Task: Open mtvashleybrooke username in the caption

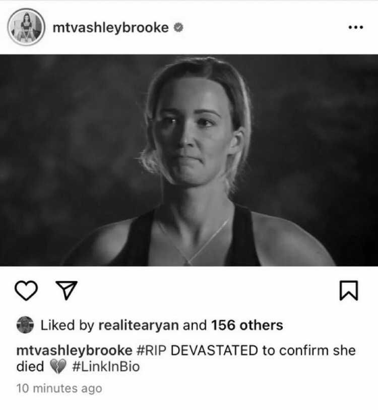Action: click(74, 350)
